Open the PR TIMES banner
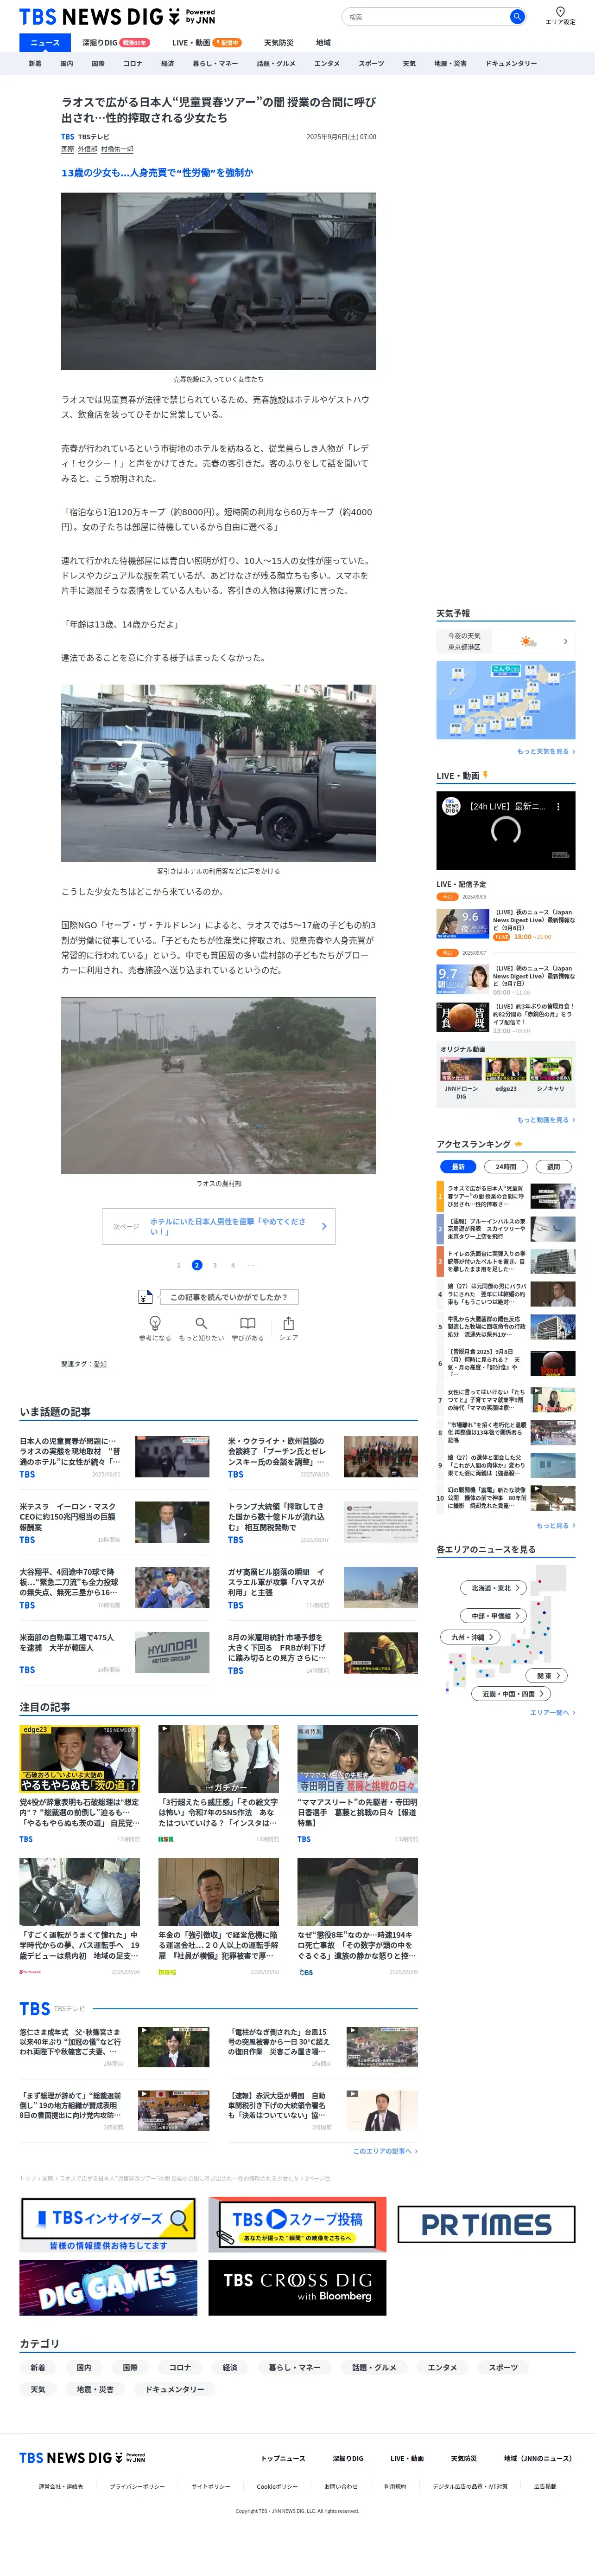Screen dimensions: 595x2576 click(486, 2224)
